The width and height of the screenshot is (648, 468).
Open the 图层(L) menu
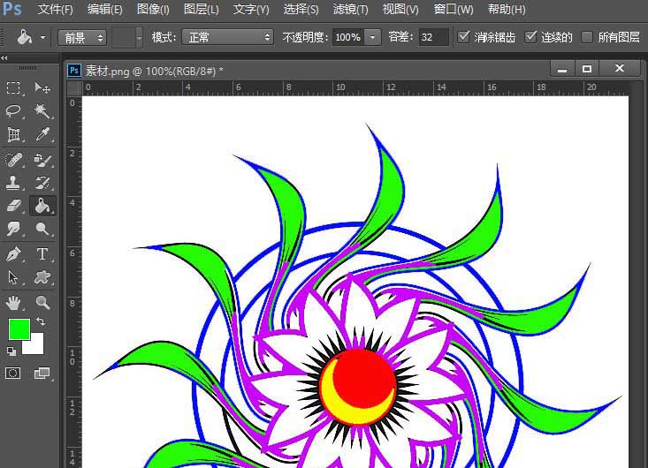pyautogui.click(x=201, y=10)
